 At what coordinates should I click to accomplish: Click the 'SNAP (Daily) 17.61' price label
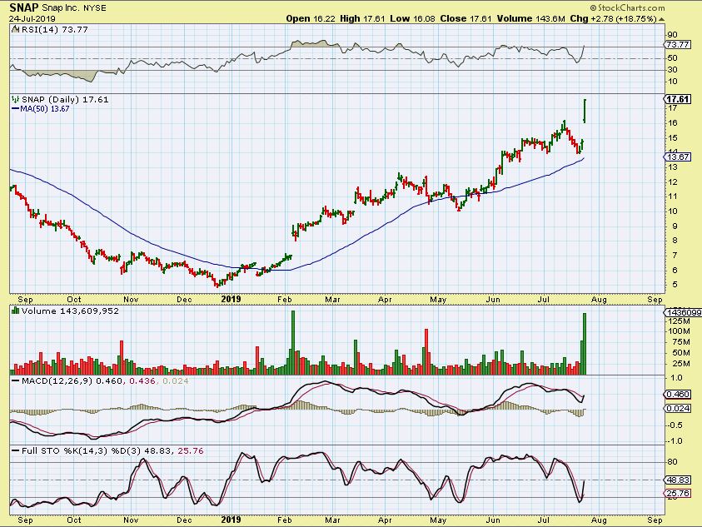coord(65,99)
